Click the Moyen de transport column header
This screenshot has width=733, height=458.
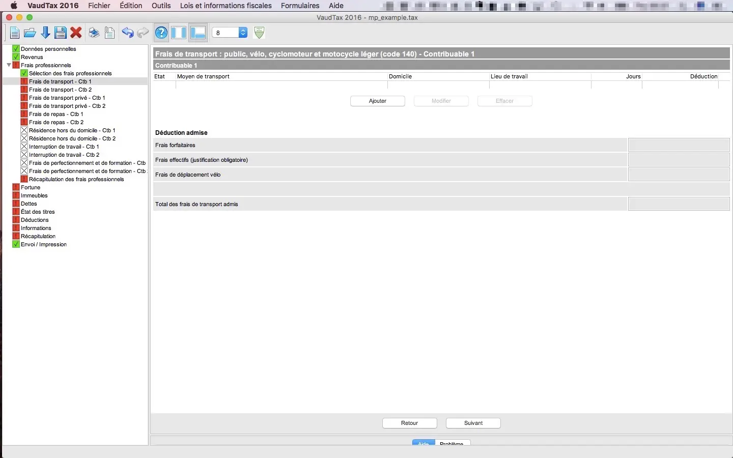point(203,76)
